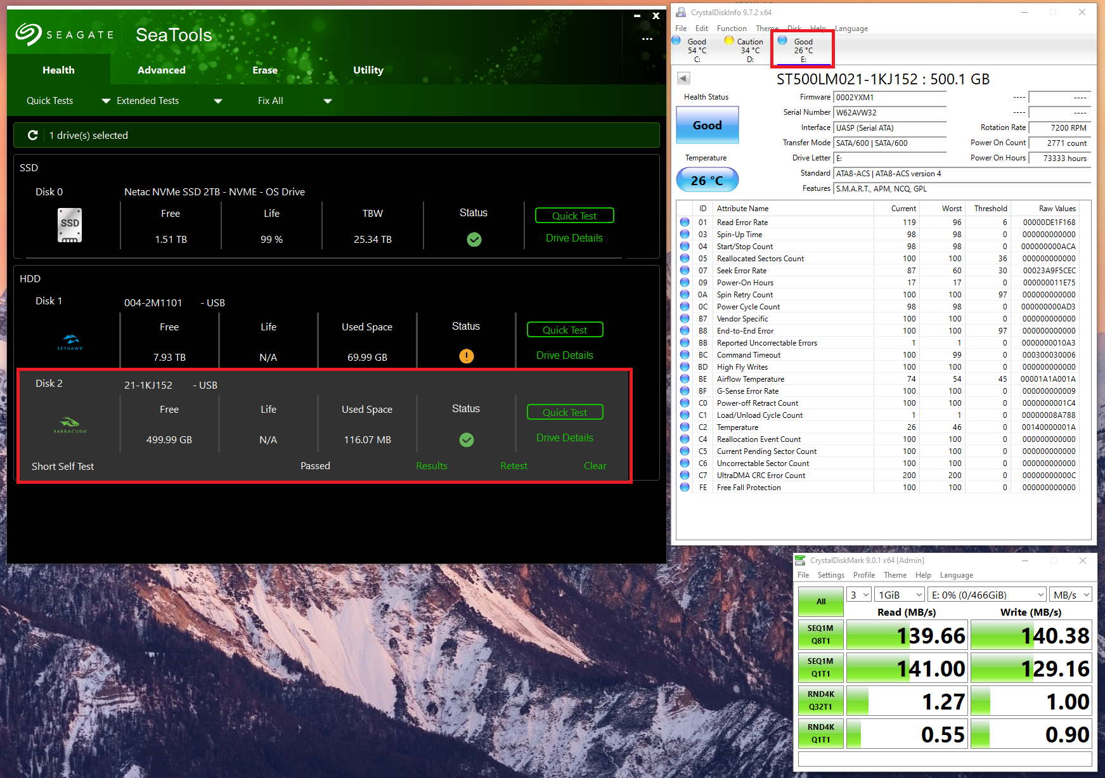This screenshot has width=1105, height=778.
Task: Open the Language menu in CrystalDiskInfo
Action: 851,29
